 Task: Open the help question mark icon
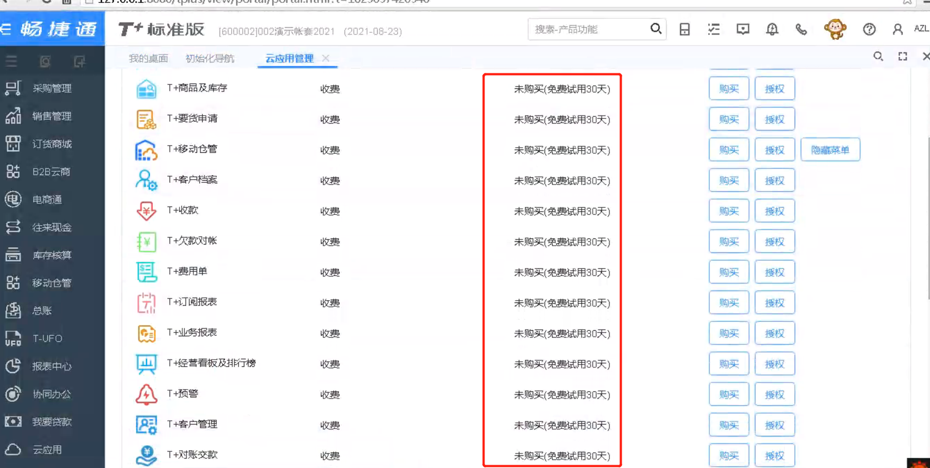869,29
